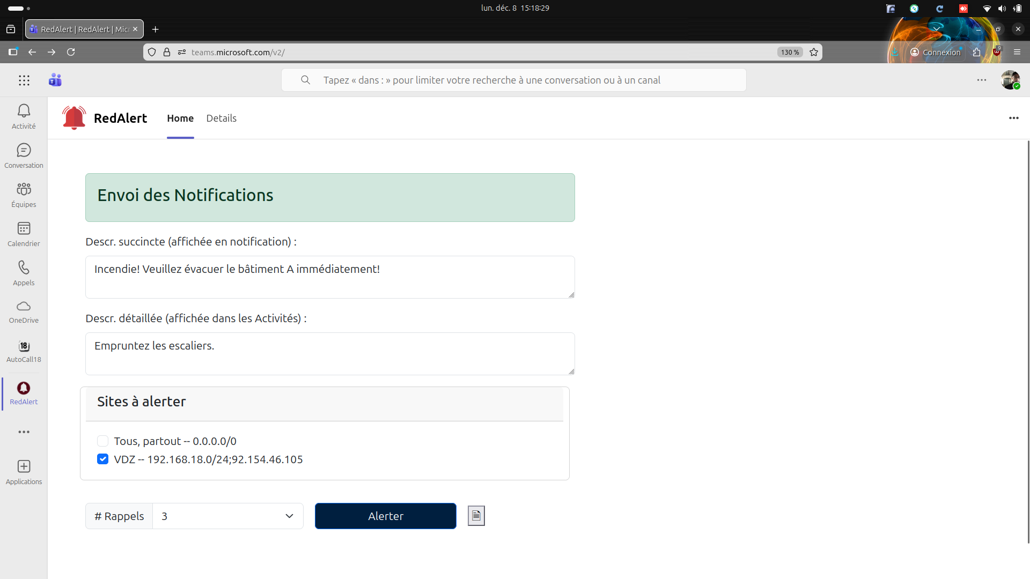Viewport: 1030px width, 579px height.
Task: Switch to the Details tab
Action: point(221,118)
